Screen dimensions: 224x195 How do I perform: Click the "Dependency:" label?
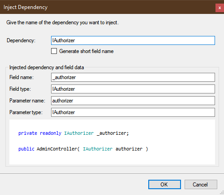click(x=21, y=40)
